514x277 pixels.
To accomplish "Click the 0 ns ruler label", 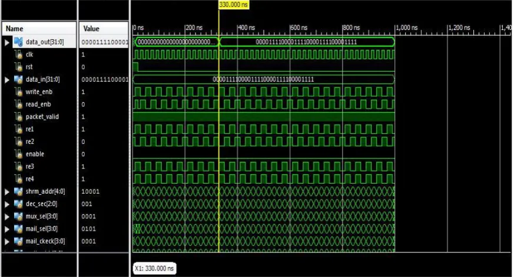I will point(138,28).
